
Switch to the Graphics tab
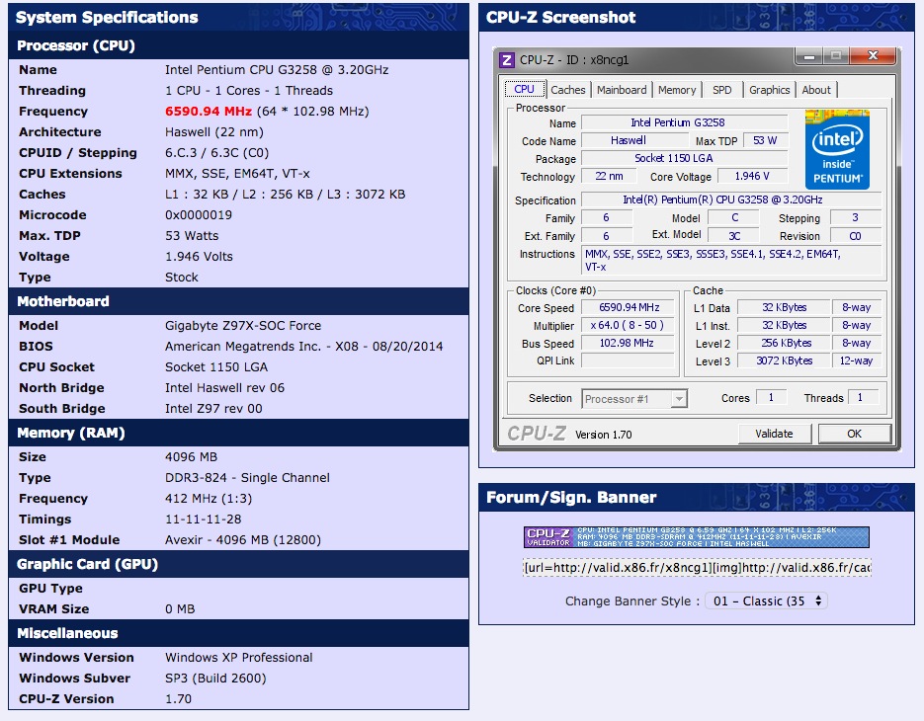tap(770, 90)
